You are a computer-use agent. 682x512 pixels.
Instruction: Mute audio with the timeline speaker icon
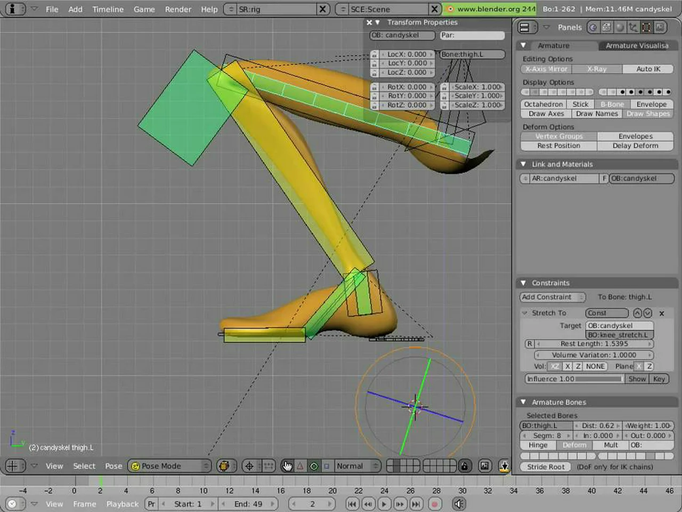click(x=458, y=504)
